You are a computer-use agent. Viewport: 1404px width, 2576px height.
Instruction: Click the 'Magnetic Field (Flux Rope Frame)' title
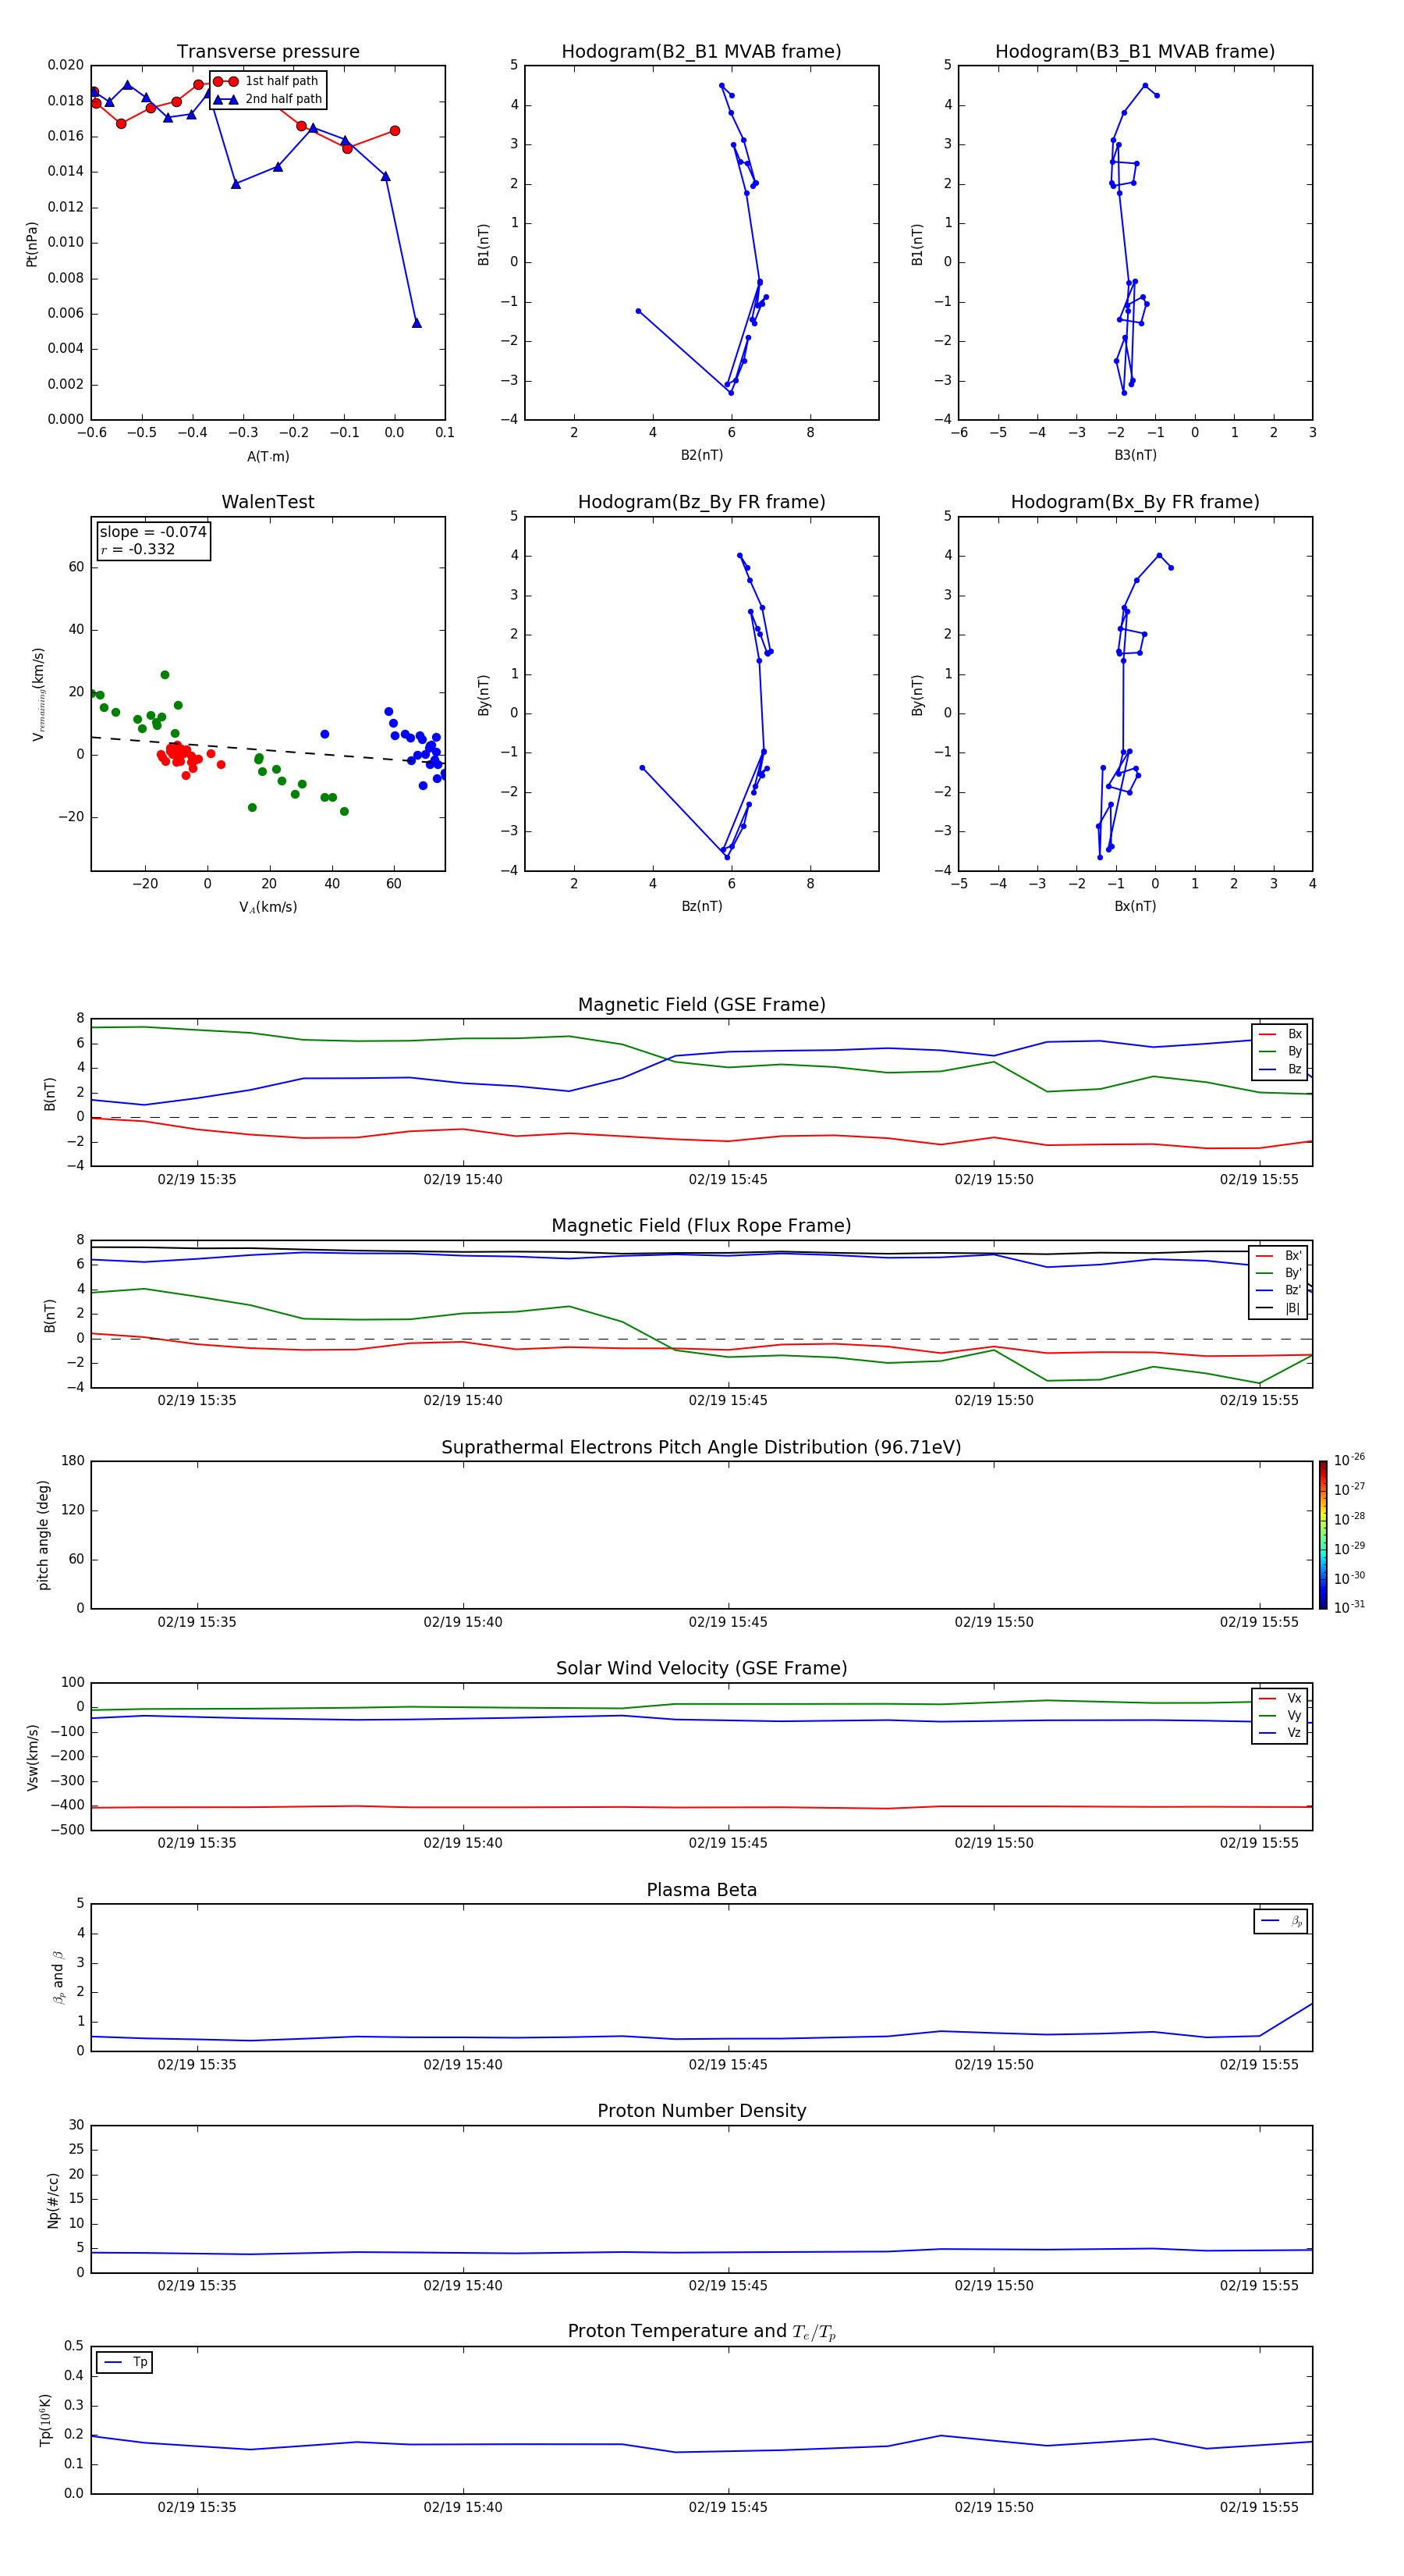701,1226
